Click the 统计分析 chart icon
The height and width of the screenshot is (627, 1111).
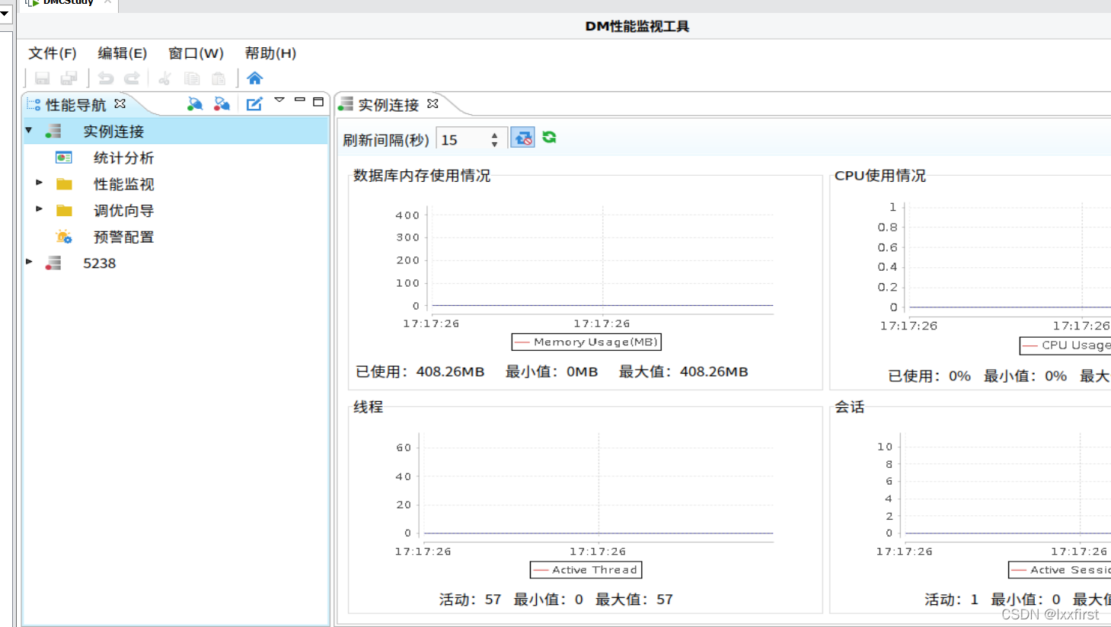64,158
